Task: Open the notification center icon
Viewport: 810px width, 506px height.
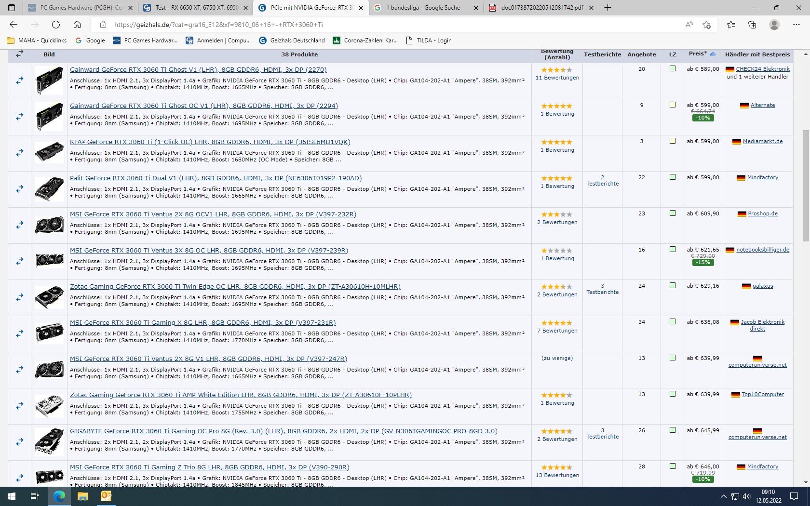Action: pyautogui.click(x=794, y=496)
